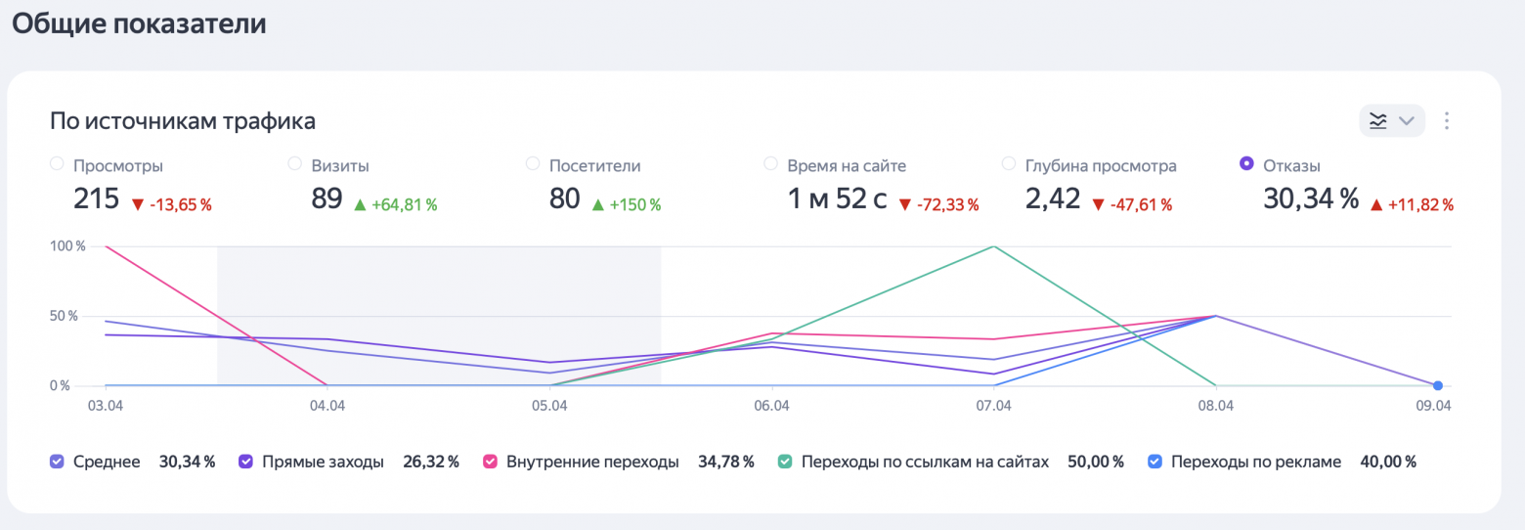
Task: Click the 04.04 date axis label
Action: tap(327, 406)
